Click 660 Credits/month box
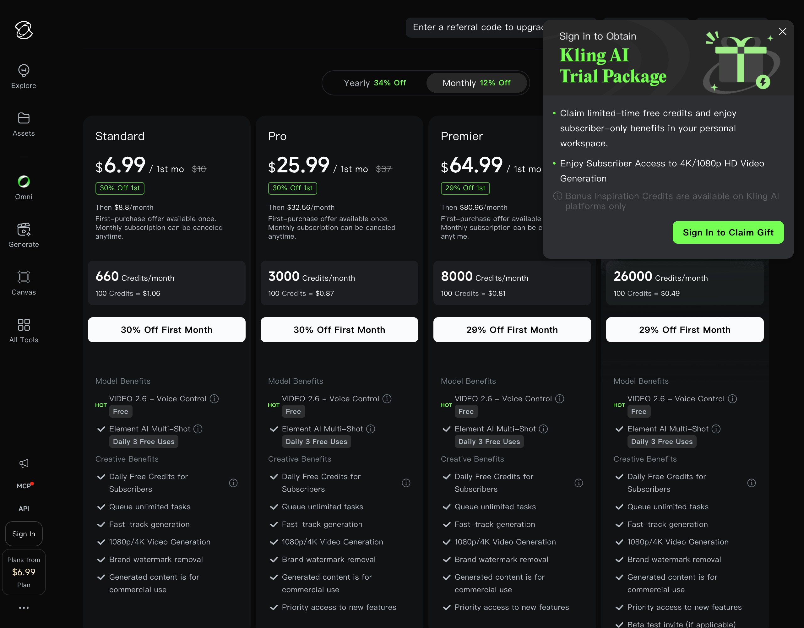The image size is (804, 628). pyautogui.click(x=166, y=283)
